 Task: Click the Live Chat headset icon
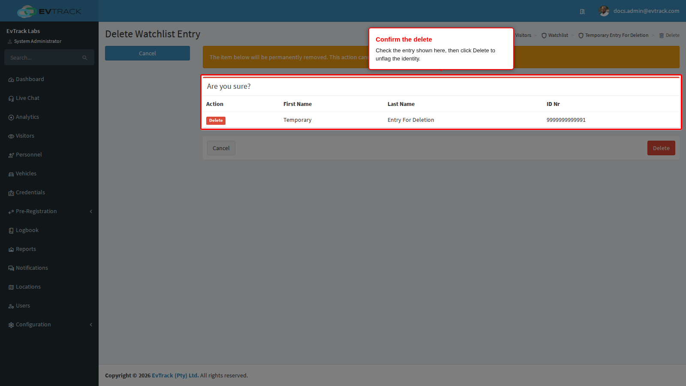click(11, 99)
